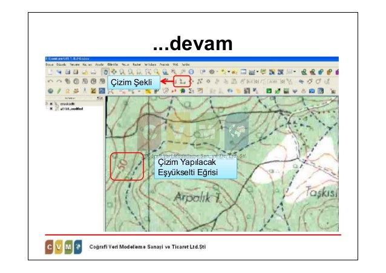The image size is (386, 273).
Task: Click the New Project blank page icon
Action: click(x=50, y=72)
